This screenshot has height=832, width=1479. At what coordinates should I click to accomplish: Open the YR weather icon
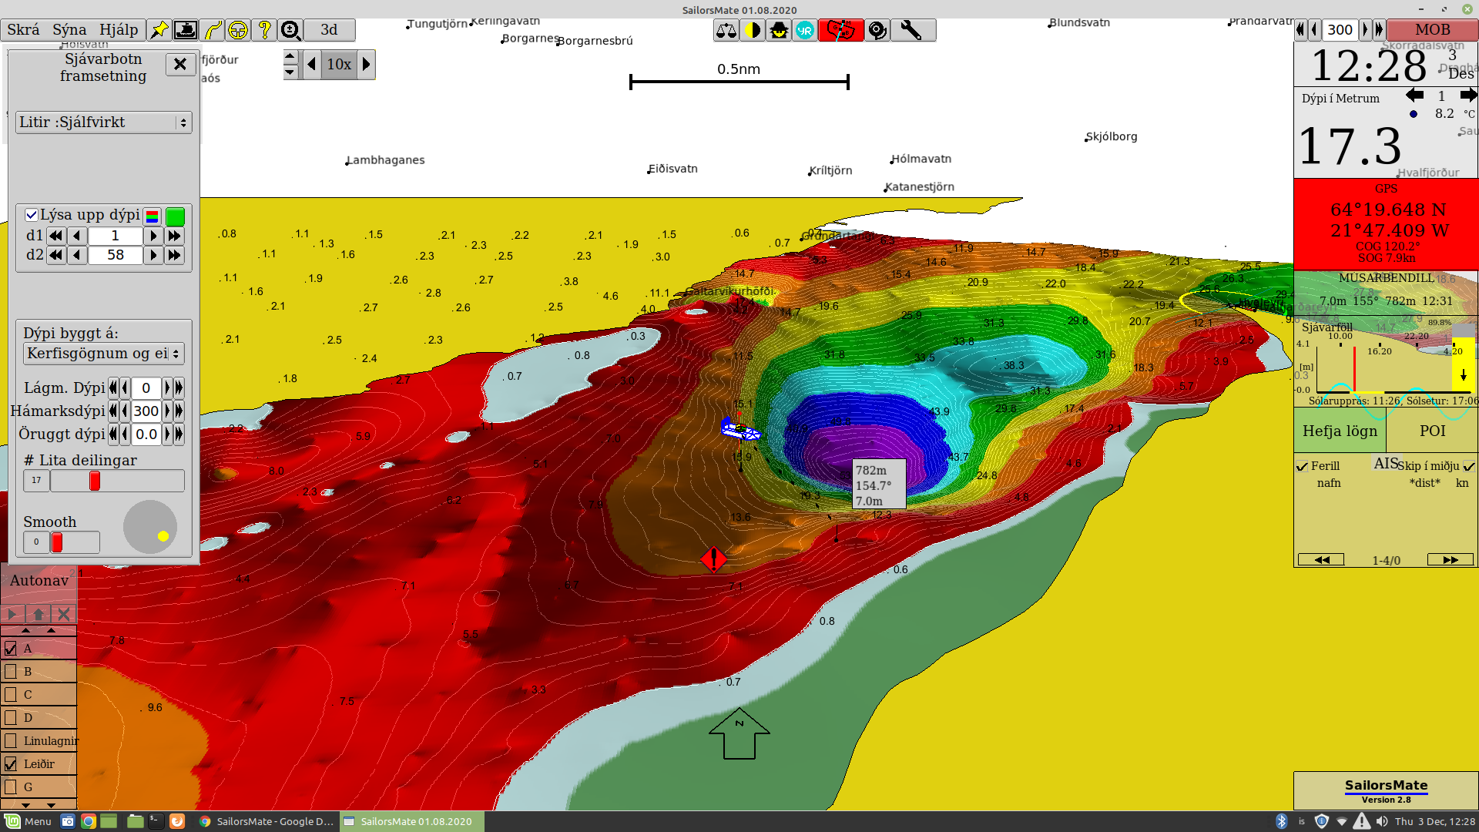805,30
